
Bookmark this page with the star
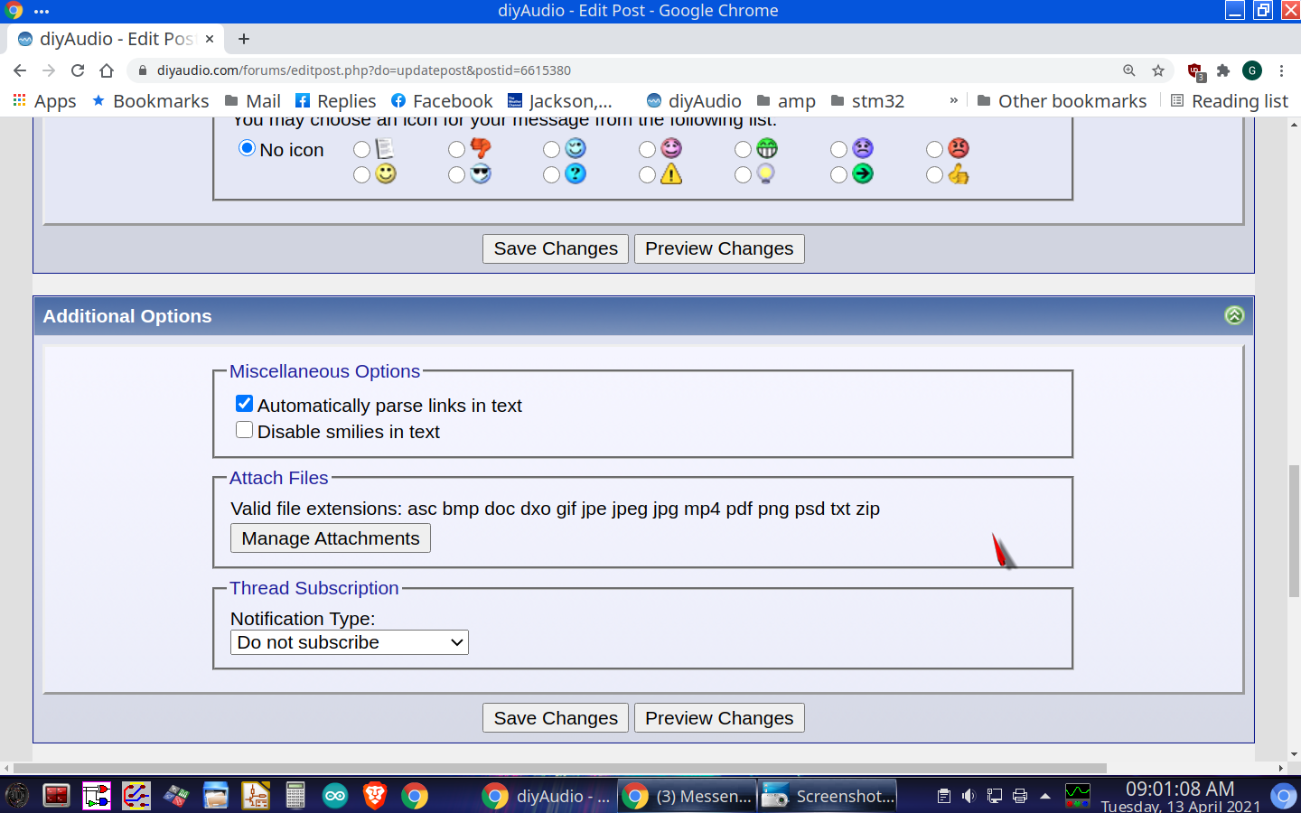coord(1158,70)
